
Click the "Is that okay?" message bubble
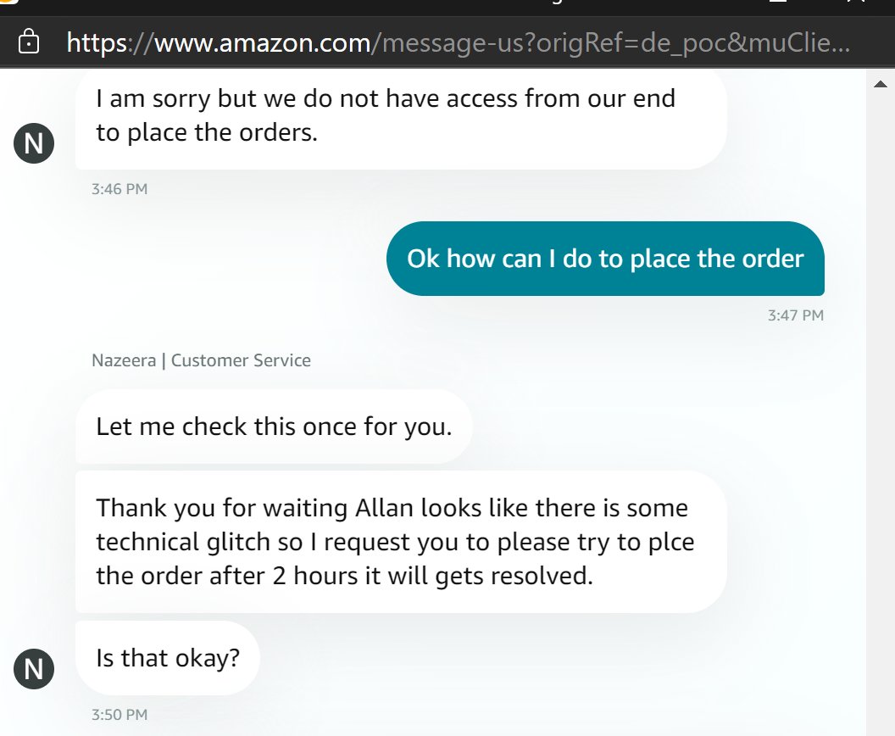[x=168, y=658]
